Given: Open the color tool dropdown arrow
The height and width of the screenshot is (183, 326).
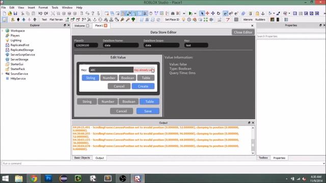Looking at the screenshot, I should click(x=274, y=14).
